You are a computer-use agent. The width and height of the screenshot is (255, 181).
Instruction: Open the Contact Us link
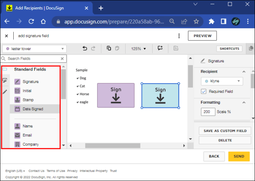pos(37,171)
